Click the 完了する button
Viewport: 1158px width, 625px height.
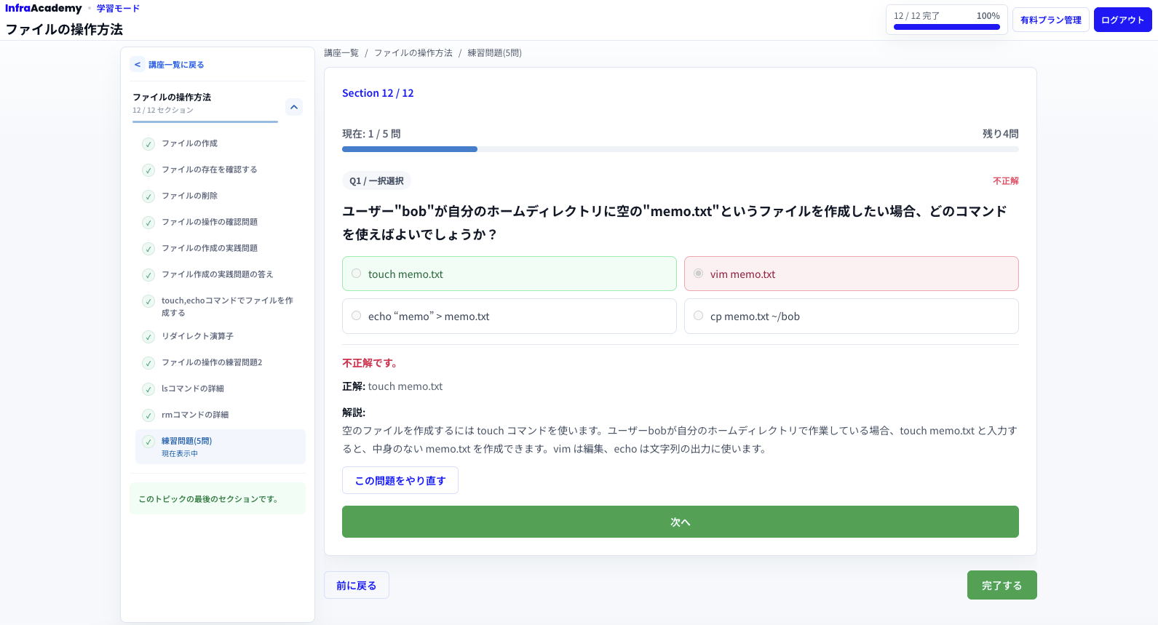coord(1002,585)
